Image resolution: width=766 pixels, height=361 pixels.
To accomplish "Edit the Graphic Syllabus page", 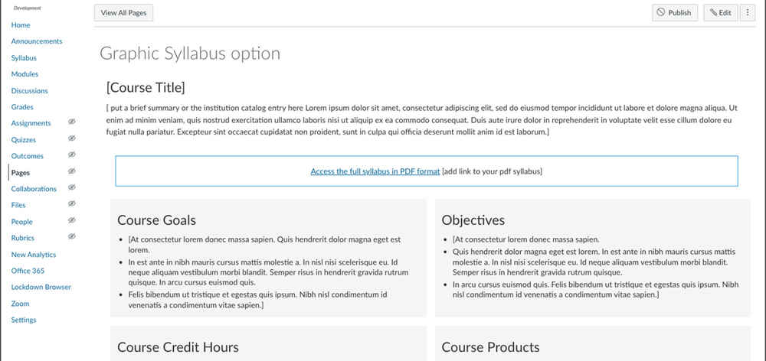I will pyautogui.click(x=720, y=12).
